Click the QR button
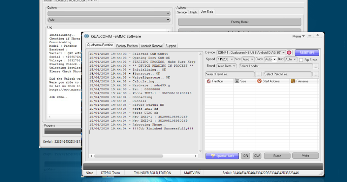This screenshot has height=182, width=347. (245, 156)
